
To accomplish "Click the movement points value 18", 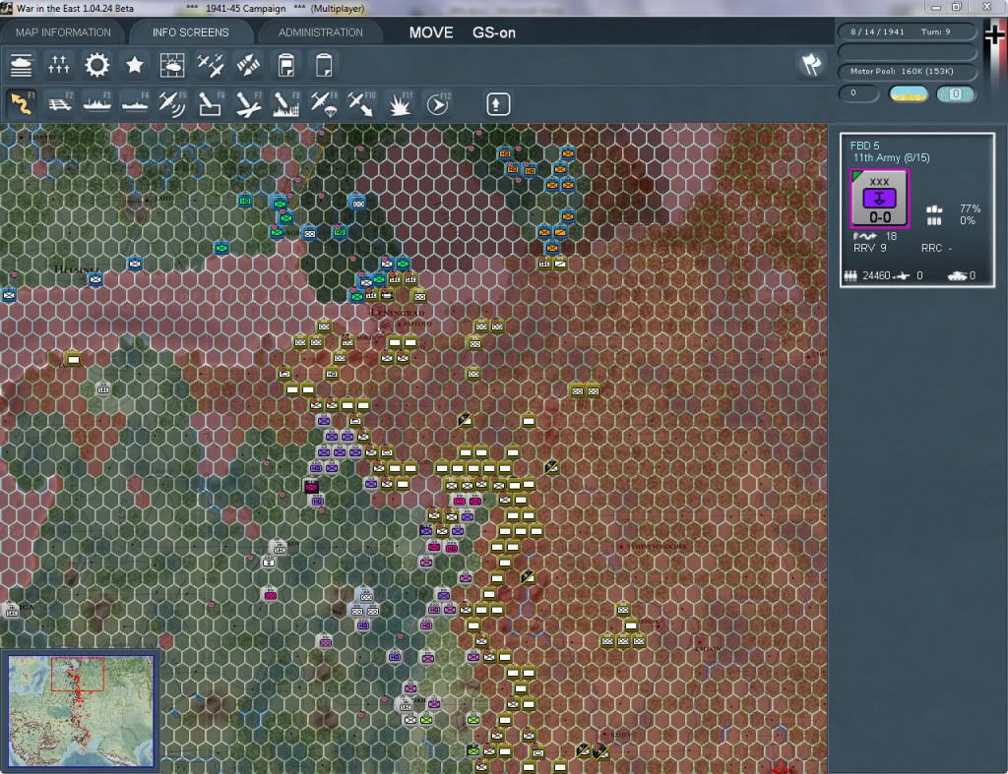I will tap(891, 236).
